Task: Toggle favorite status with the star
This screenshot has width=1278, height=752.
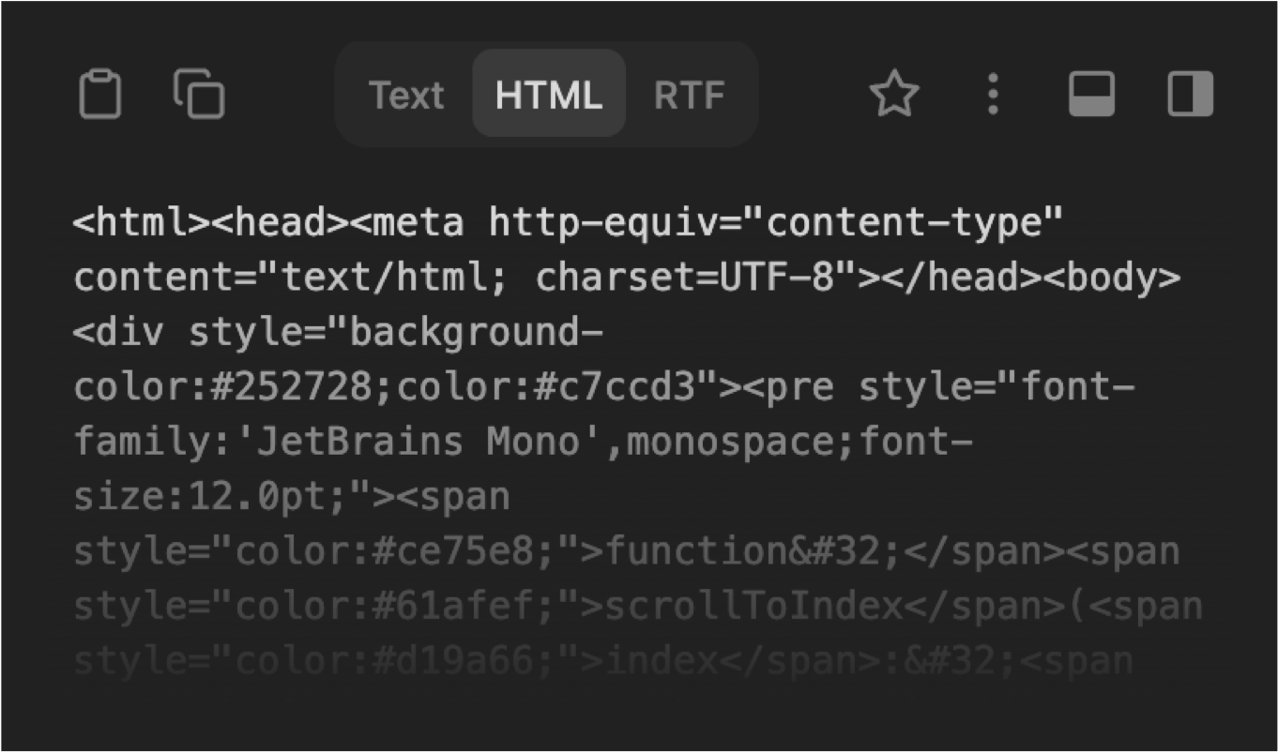Action: [895, 94]
